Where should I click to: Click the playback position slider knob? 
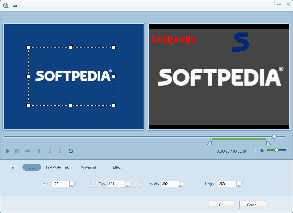click(x=274, y=136)
